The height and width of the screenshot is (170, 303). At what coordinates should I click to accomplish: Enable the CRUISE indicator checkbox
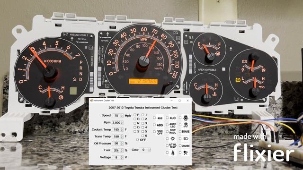click(180, 146)
